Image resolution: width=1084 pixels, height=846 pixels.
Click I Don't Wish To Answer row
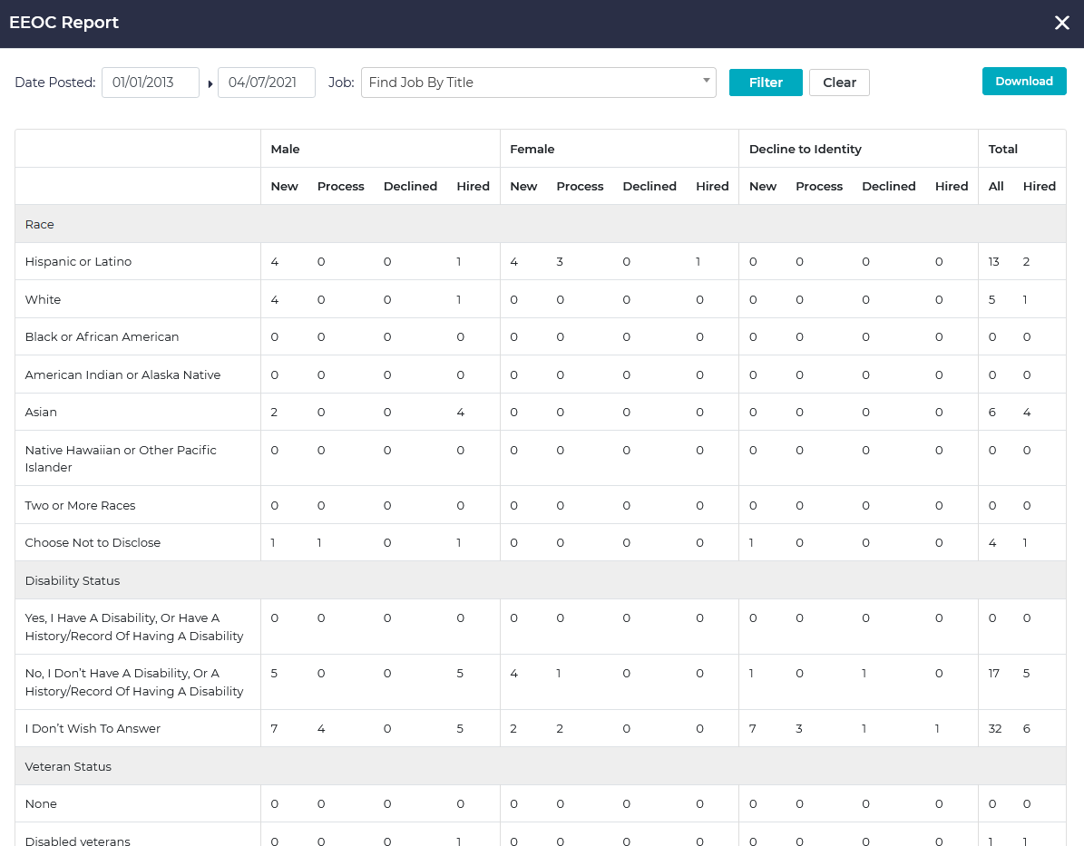tap(93, 729)
